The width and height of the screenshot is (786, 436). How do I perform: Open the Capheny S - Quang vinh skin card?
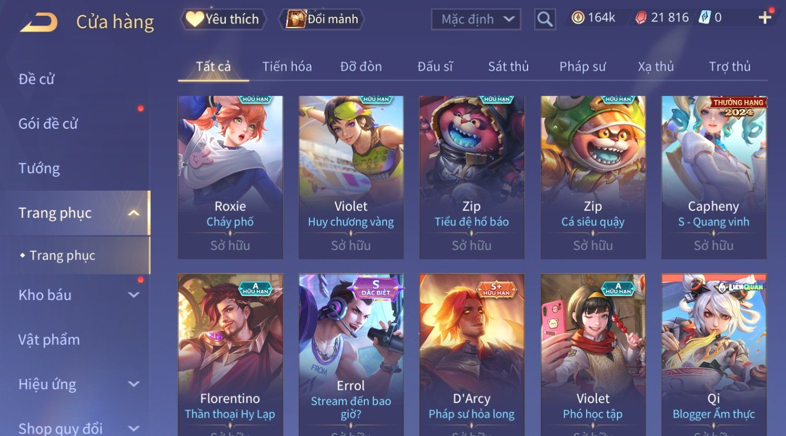coord(713,177)
